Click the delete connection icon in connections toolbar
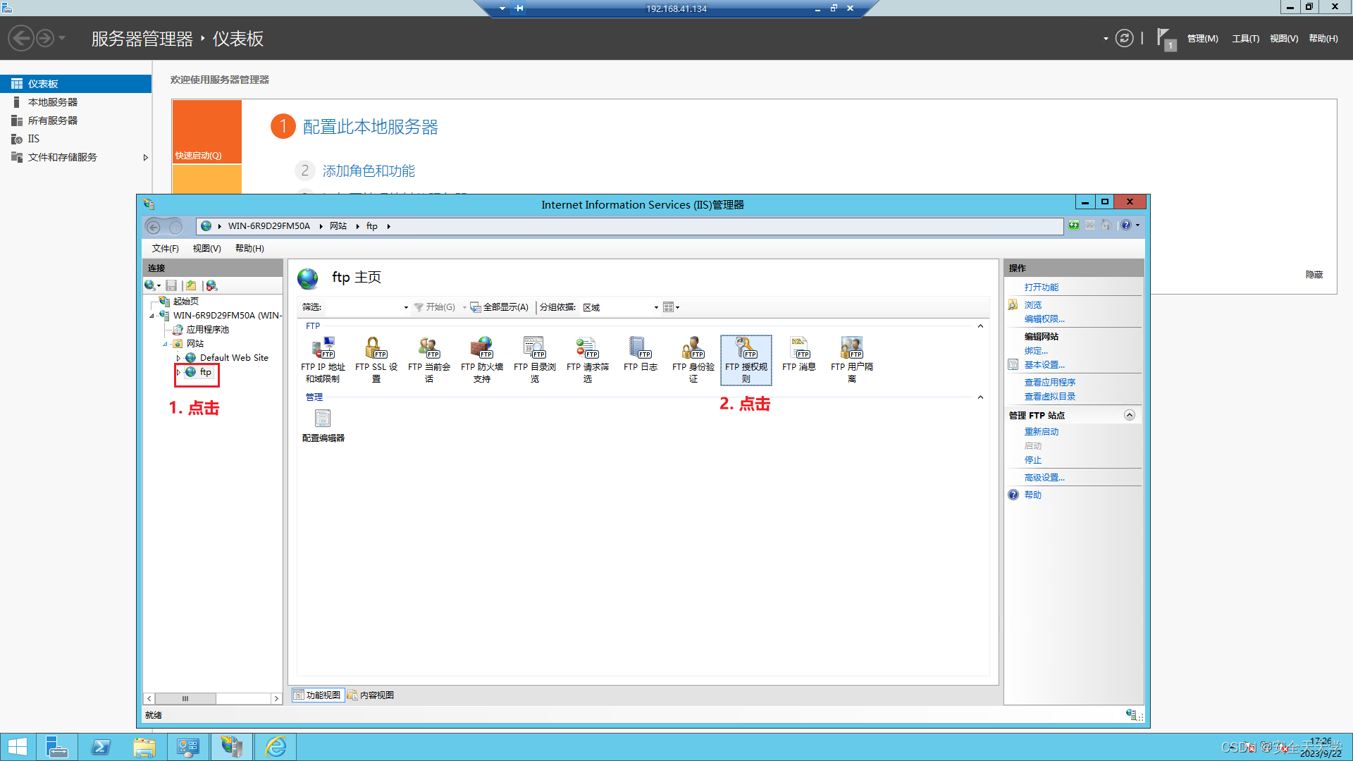 point(211,285)
